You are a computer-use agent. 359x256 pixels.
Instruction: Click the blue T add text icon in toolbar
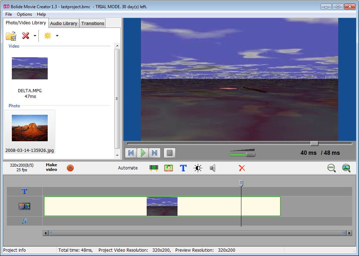click(x=183, y=168)
